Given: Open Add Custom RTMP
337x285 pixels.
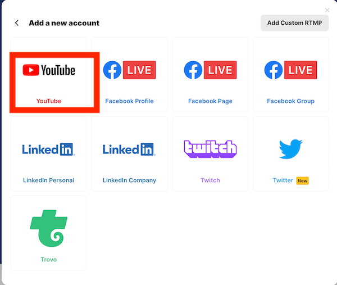Looking at the screenshot, I should [294, 23].
